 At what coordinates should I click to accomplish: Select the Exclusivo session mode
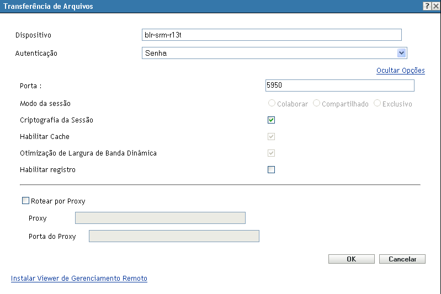point(378,104)
